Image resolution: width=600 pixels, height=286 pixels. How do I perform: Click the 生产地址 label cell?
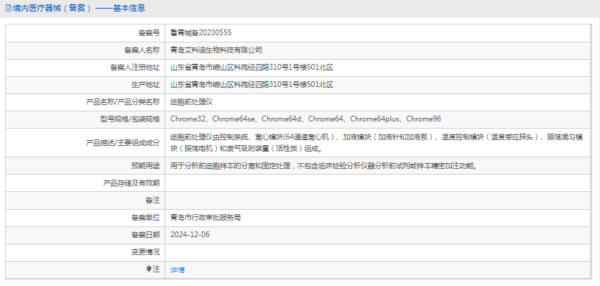pyautogui.click(x=85, y=85)
